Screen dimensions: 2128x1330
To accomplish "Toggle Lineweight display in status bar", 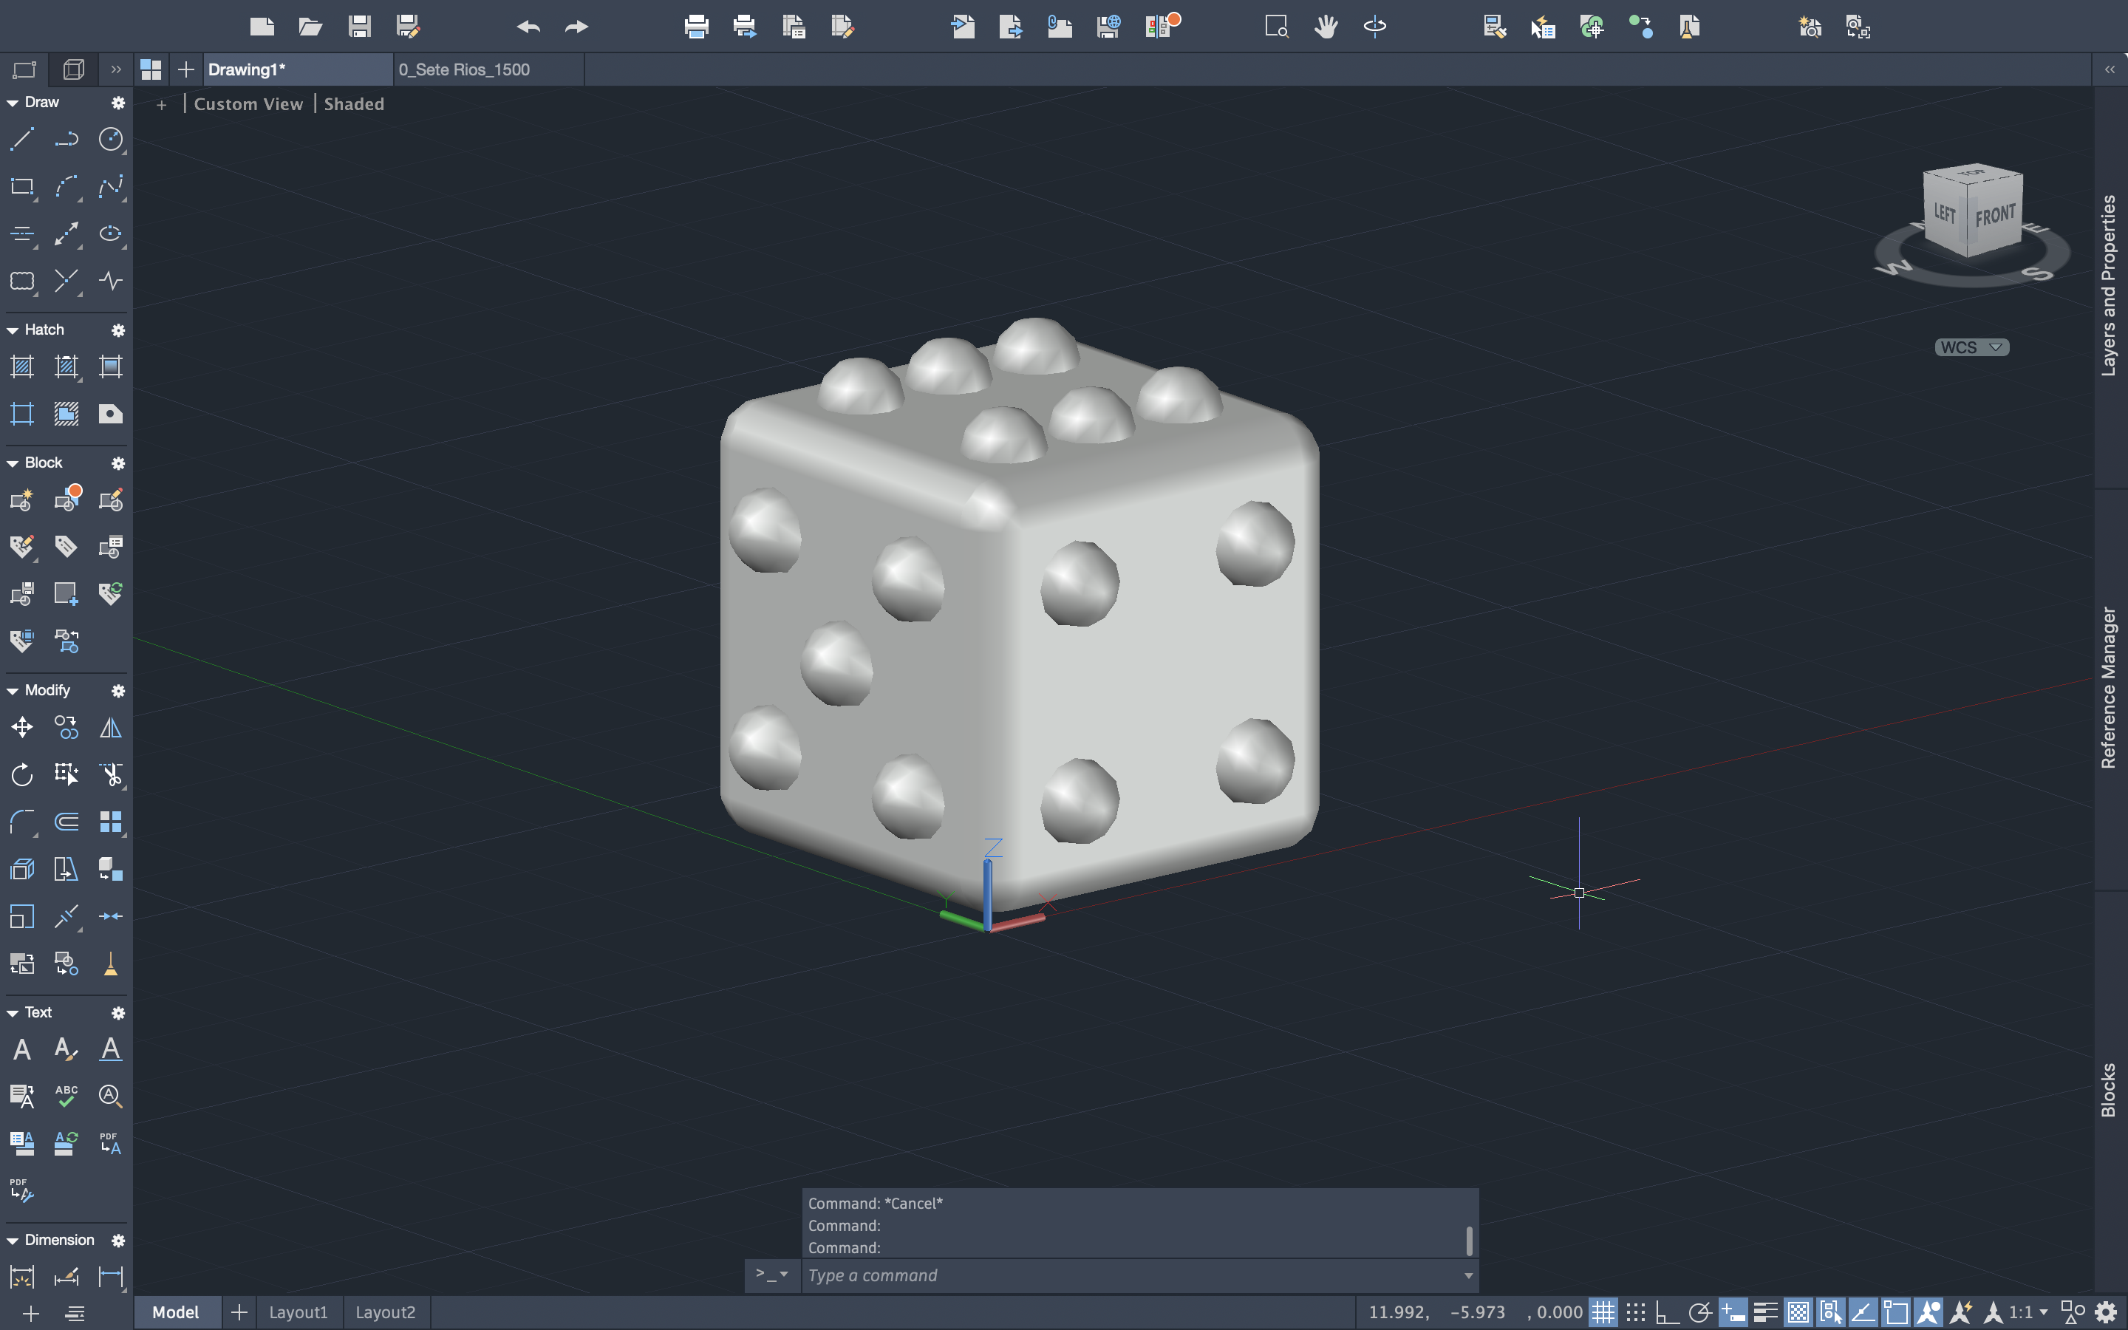I will point(1766,1312).
